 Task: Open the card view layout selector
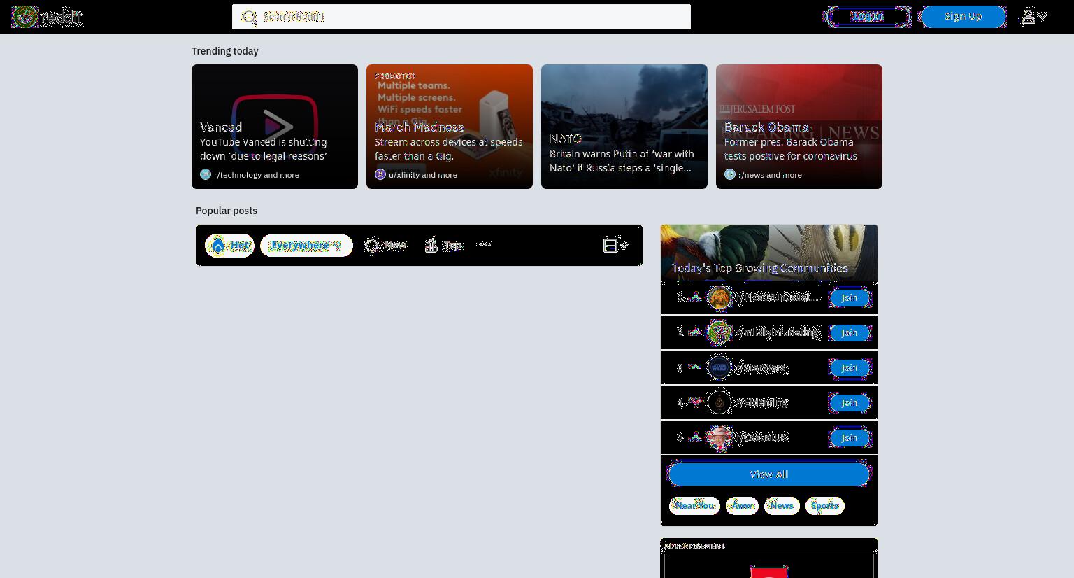(x=617, y=245)
